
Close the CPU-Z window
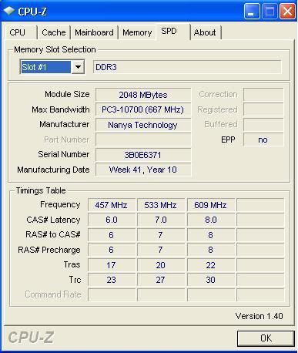[287, 12]
